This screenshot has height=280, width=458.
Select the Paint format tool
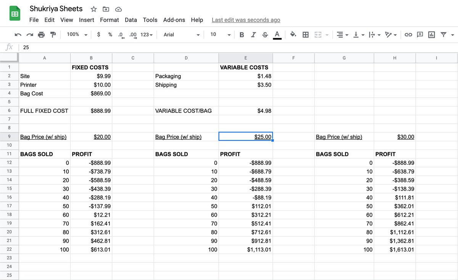pos(53,34)
